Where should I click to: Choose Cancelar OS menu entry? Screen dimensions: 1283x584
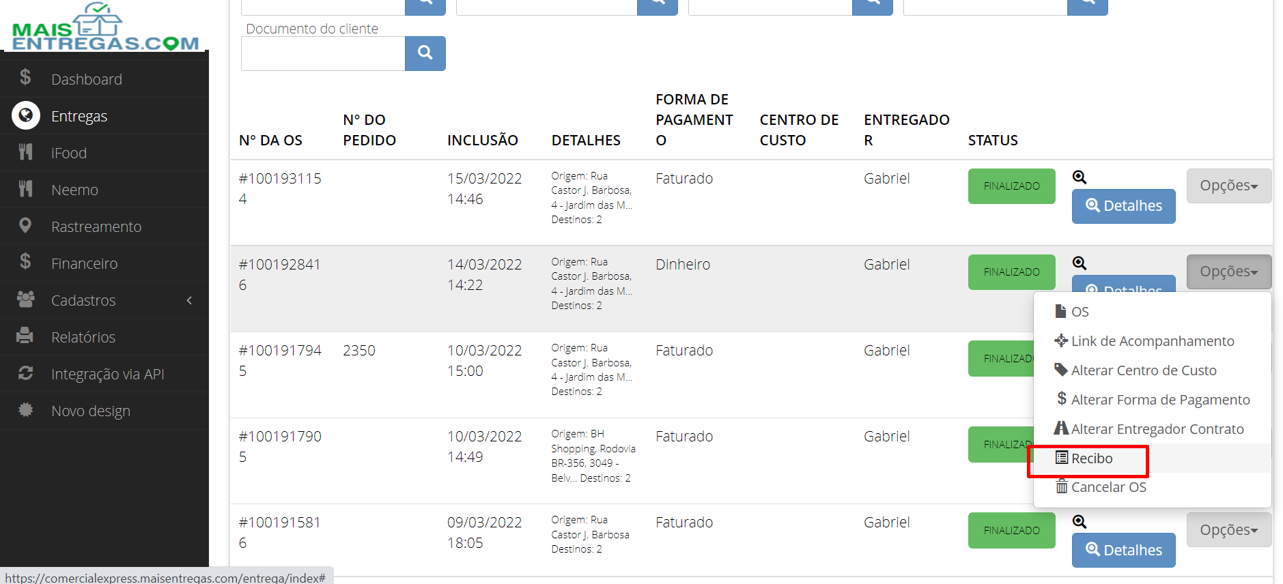(1153, 487)
